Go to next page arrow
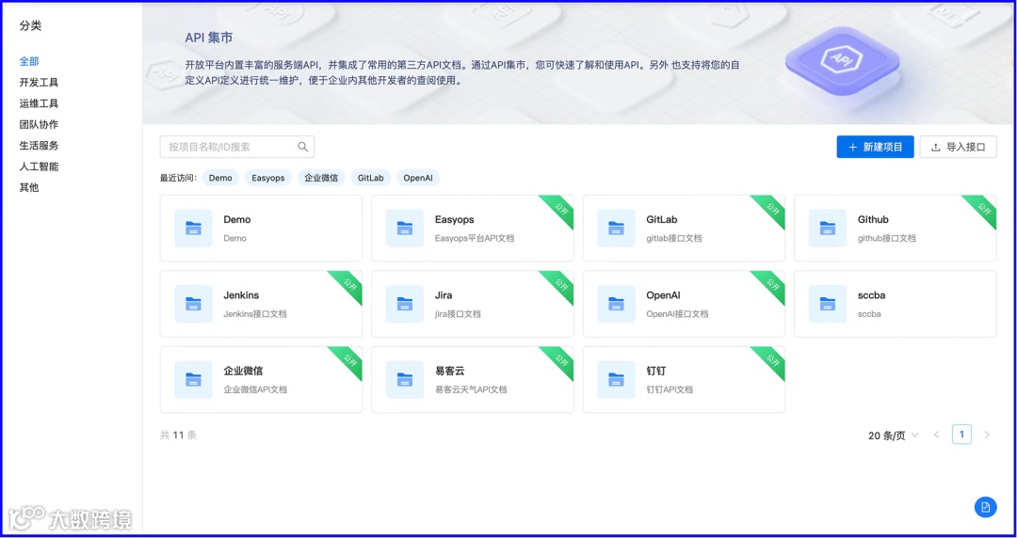This screenshot has width=1017, height=538. point(987,435)
